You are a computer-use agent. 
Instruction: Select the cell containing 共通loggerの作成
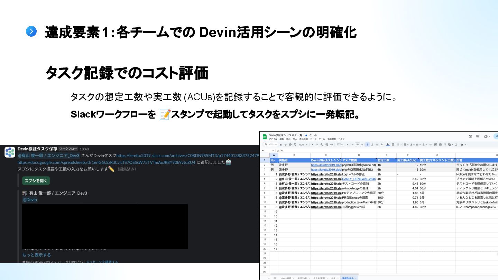pyautogui.click(x=359, y=207)
